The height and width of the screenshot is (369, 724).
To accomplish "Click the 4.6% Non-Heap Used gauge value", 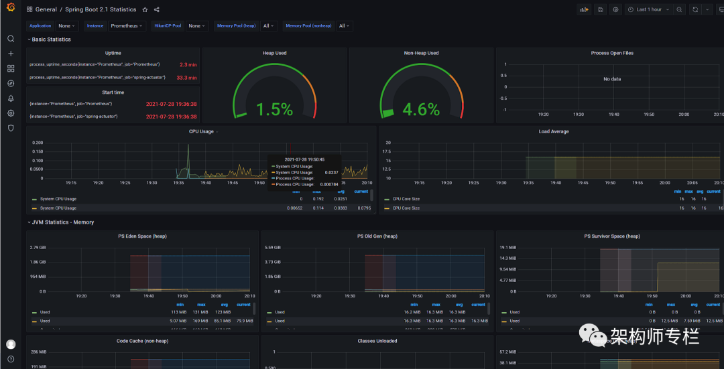I will (x=421, y=109).
